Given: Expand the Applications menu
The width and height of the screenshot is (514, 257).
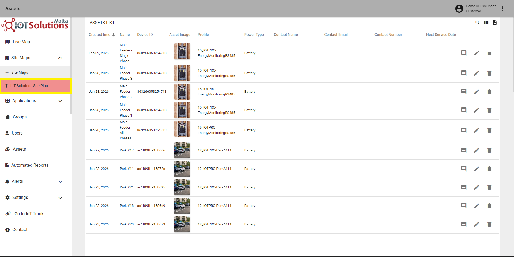Looking at the screenshot, I should 60,101.
